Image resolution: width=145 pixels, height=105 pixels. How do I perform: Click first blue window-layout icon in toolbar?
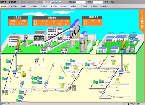53,2
